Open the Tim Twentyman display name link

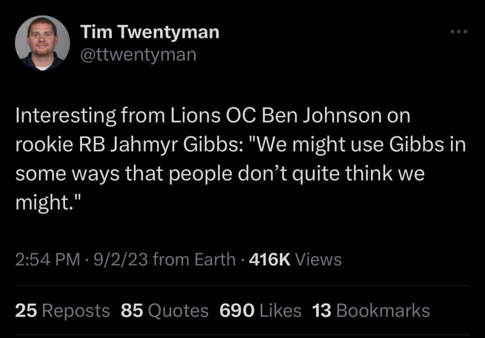pyautogui.click(x=149, y=32)
